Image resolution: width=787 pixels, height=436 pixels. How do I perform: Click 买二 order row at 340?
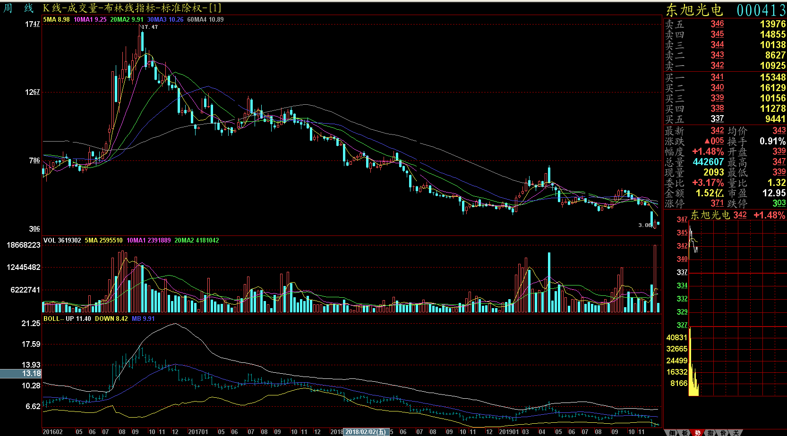coord(725,88)
